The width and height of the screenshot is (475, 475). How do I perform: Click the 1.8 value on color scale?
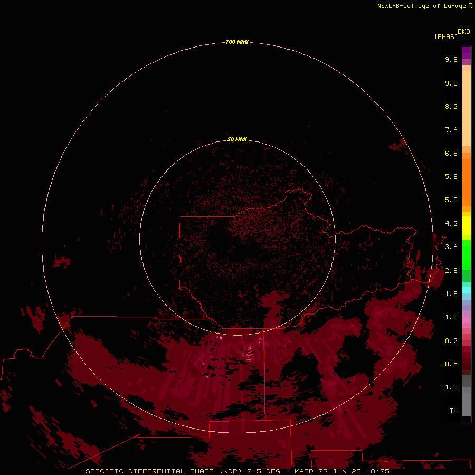451,294
